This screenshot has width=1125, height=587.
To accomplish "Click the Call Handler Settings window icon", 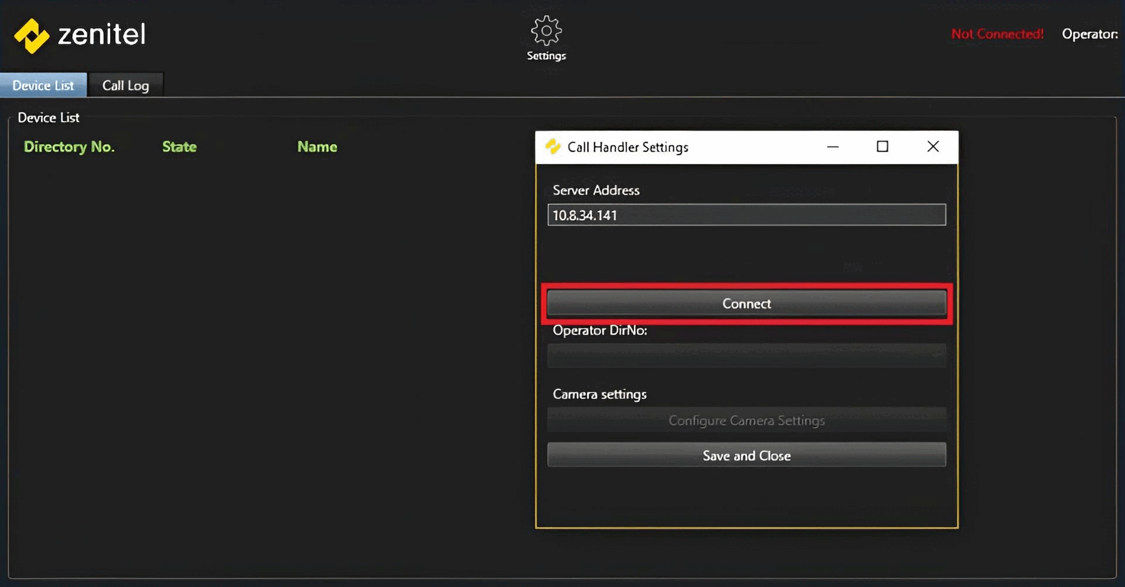I will pyautogui.click(x=553, y=146).
